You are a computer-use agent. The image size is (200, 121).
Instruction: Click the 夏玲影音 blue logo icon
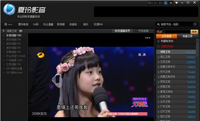click(9, 9)
